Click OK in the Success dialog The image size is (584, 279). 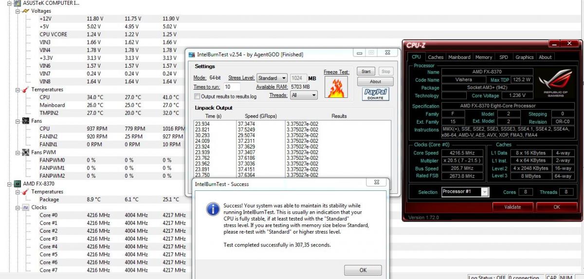(x=363, y=270)
